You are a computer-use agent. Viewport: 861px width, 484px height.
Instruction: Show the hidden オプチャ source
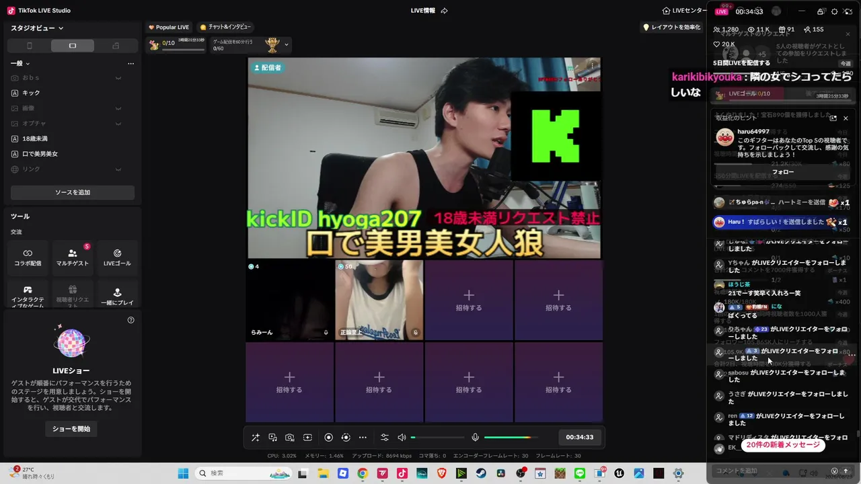coord(118,124)
